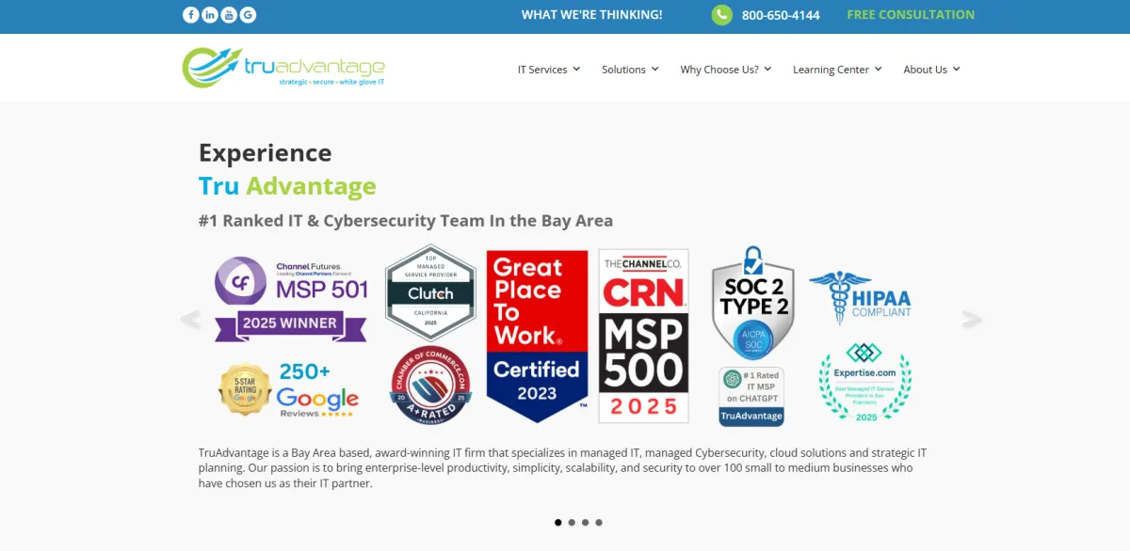1130x551 pixels.
Task: Click the Great Place To Work badge
Action: pos(537,336)
